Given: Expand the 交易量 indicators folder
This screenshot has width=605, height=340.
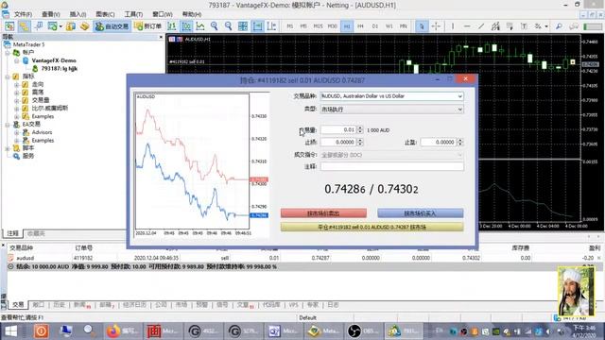Looking at the screenshot, I should pos(17,100).
